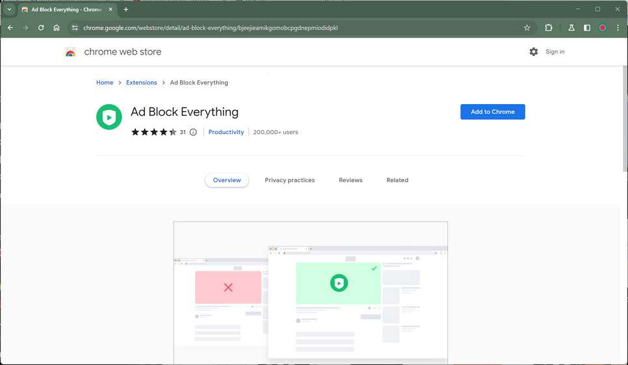Open web store settings gear

point(534,51)
